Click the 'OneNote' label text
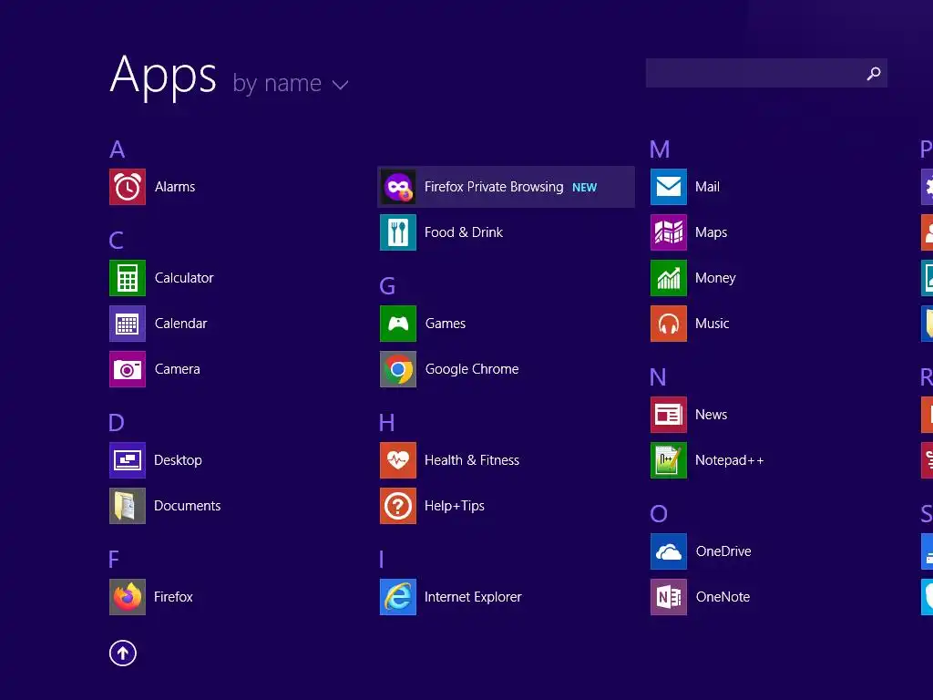This screenshot has width=933, height=700. point(723,597)
